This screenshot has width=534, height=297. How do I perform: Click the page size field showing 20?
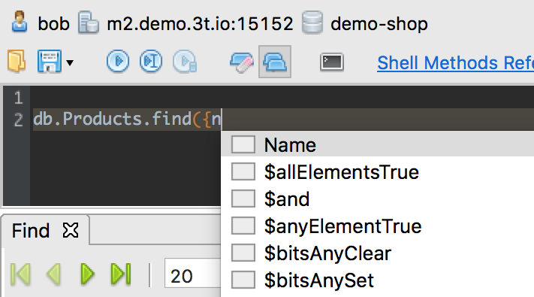point(193,275)
